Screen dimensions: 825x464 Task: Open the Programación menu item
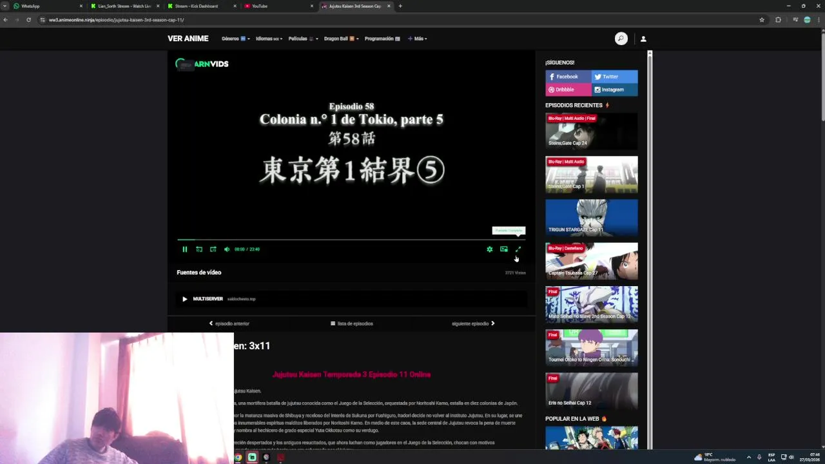[382, 39]
